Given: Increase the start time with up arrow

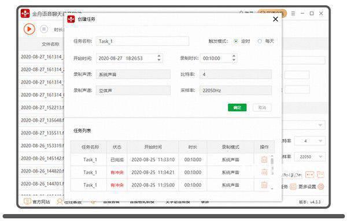Looking at the screenshot, I should point(159,56).
